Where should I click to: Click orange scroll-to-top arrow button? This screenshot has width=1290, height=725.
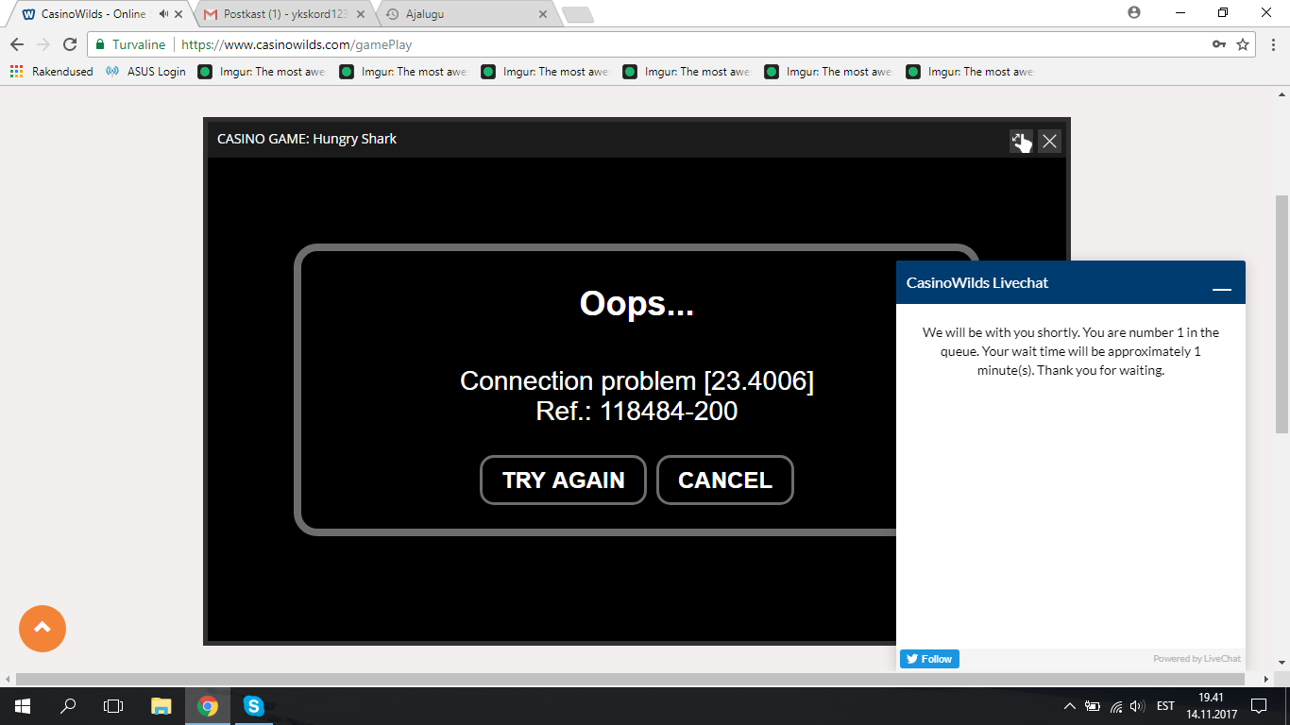point(42,628)
